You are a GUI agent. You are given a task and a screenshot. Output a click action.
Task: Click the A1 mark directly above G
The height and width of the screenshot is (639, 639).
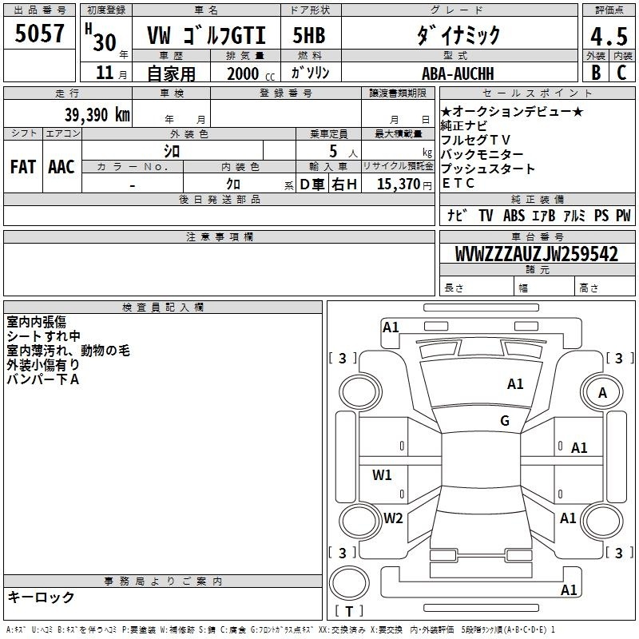click(515, 384)
